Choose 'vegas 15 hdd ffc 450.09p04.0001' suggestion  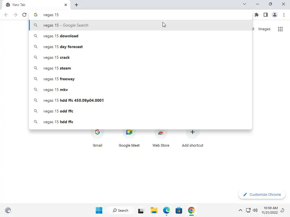[x=140, y=100]
